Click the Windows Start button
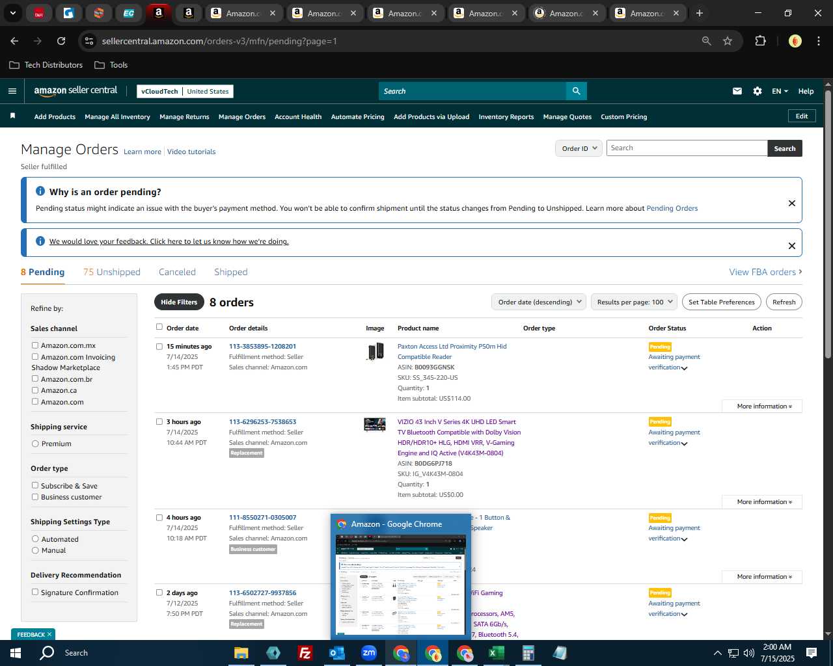This screenshot has height=666, width=833. click(16, 653)
